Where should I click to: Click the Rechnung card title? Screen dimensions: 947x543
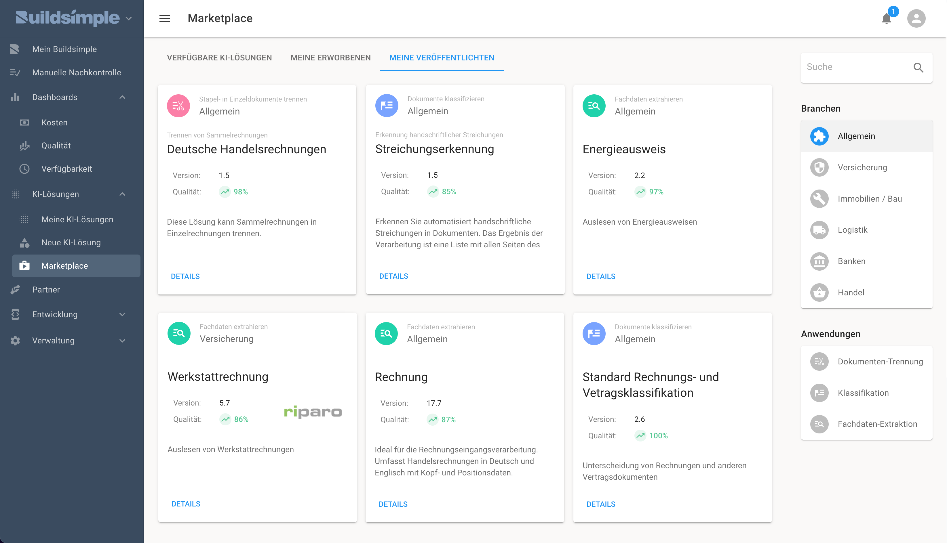tap(401, 377)
